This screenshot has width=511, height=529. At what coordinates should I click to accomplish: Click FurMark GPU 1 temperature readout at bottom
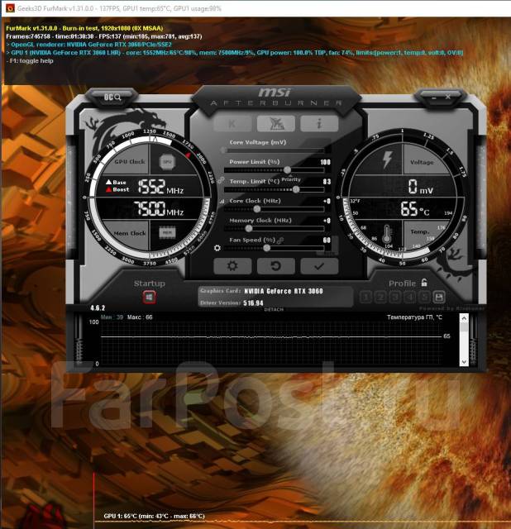[154, 516]
